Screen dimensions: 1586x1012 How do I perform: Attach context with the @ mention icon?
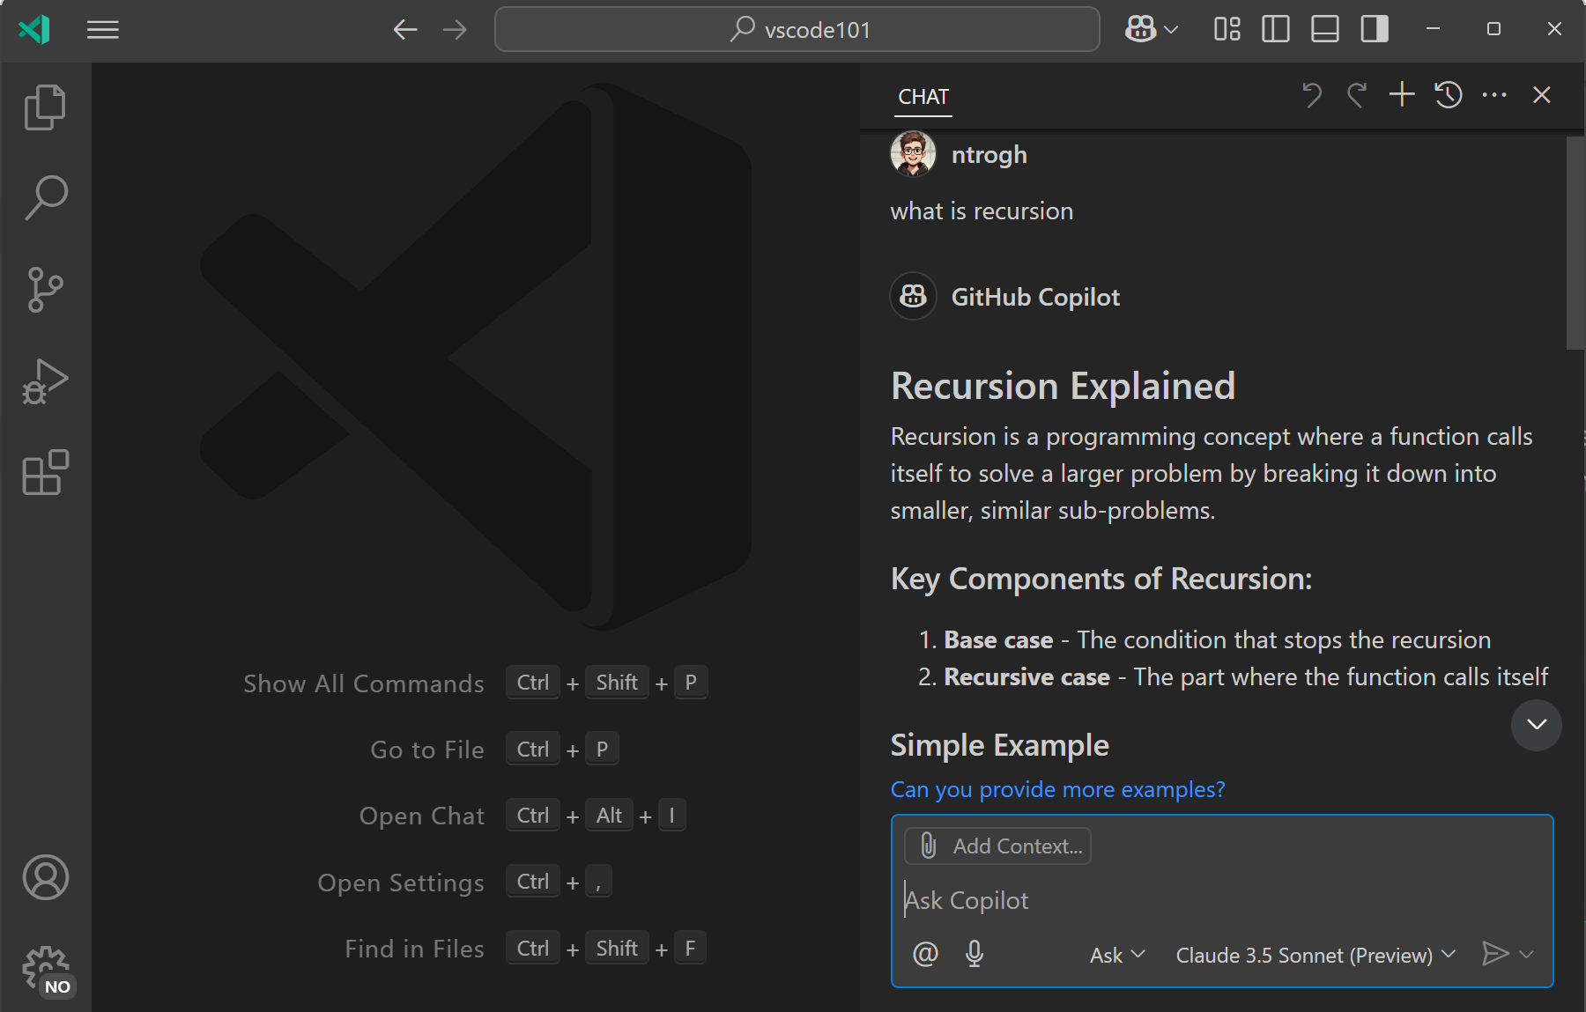coord(925,954)
